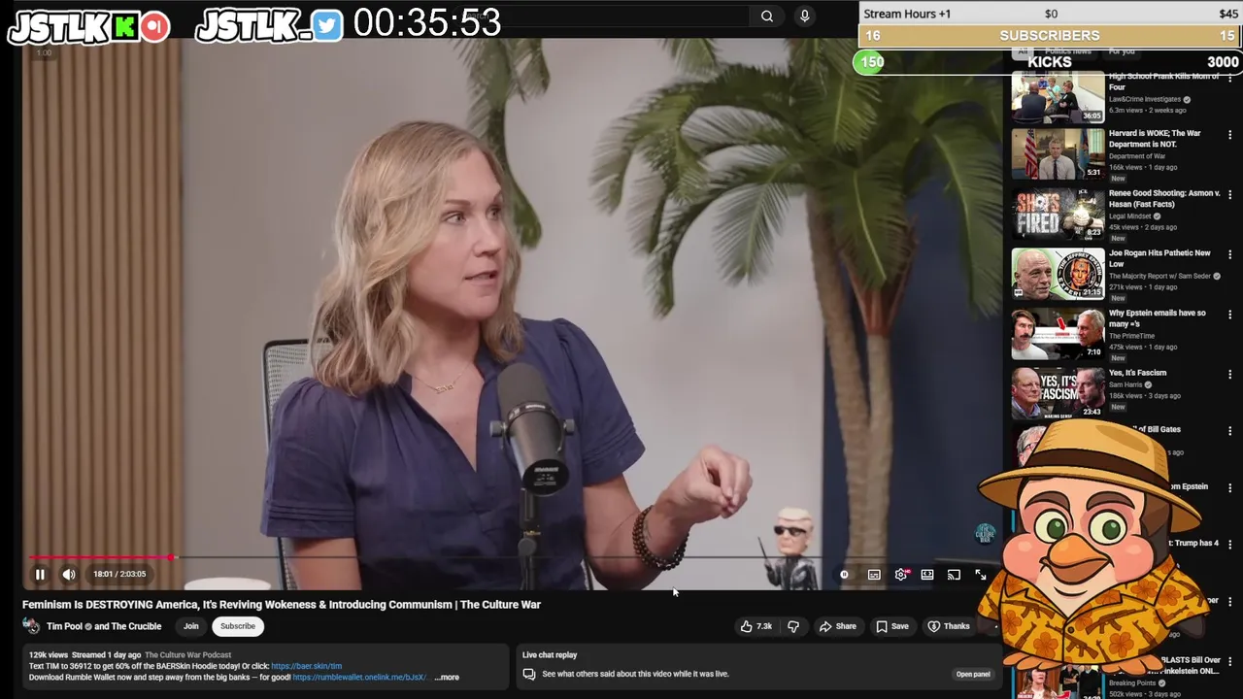Save the video to a playlist
1243x699 pixels.
[x=892, y=626]
